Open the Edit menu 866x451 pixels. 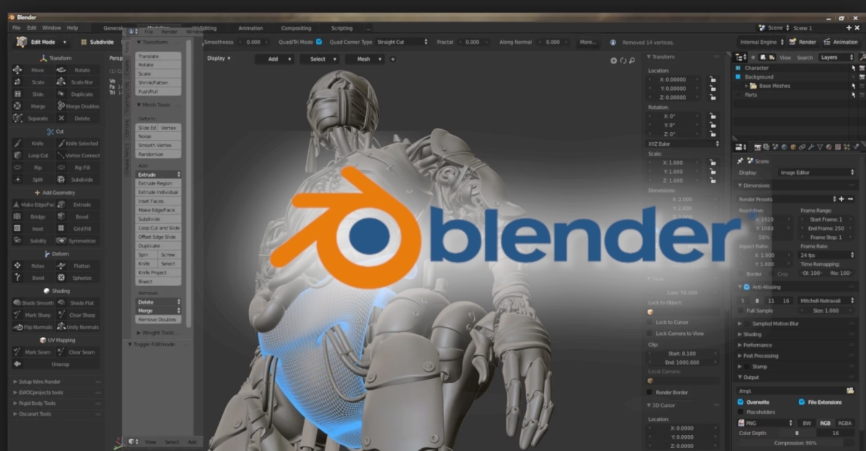[x=32, y=27]
